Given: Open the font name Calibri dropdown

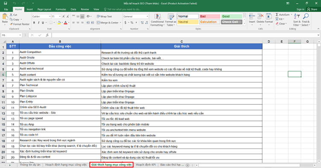Looking at the screenshot, I should (x=50, y=16).
